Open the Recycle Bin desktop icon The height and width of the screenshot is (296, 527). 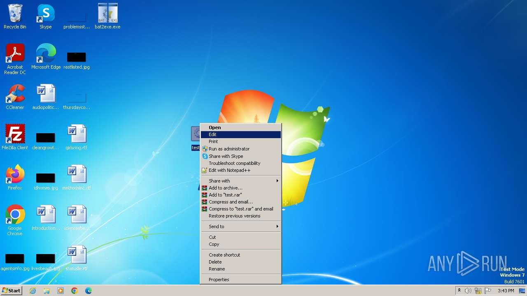point(15,16)
